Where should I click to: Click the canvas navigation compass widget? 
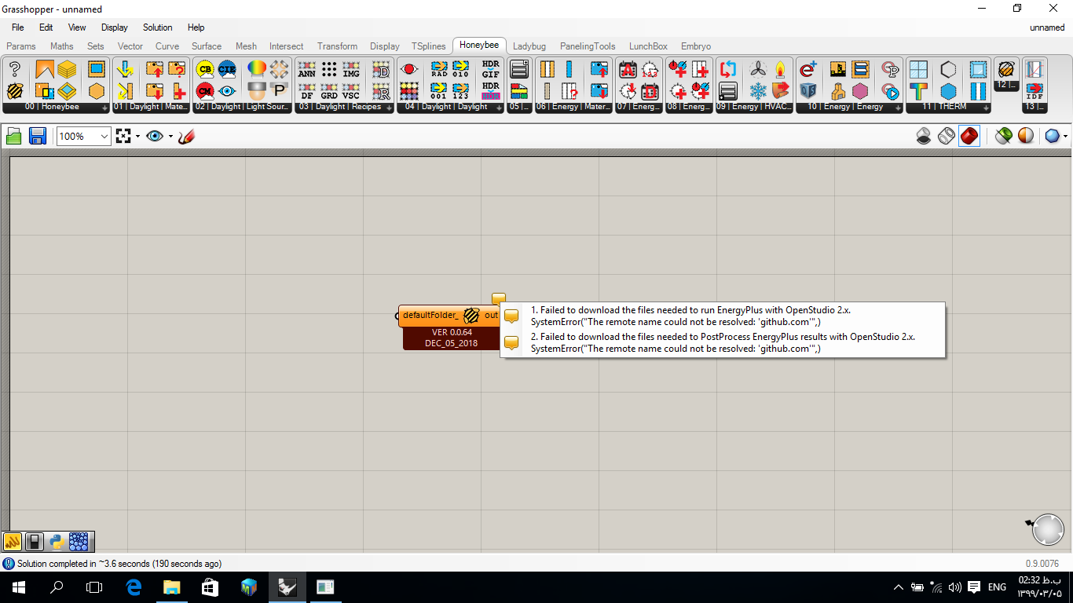tap(1047, 529)
